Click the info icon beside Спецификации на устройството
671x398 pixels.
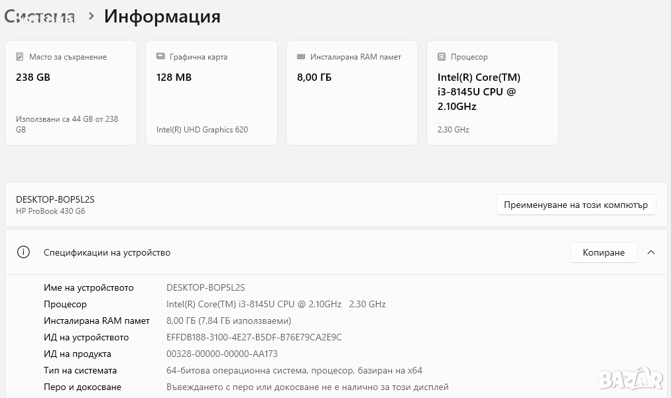[24, 252]
